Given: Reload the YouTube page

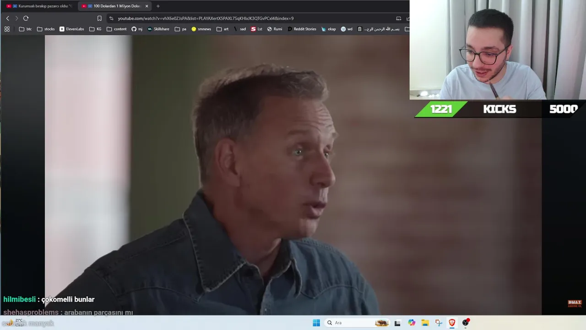Looking at the screenshot, I should (x=26, y=18).
